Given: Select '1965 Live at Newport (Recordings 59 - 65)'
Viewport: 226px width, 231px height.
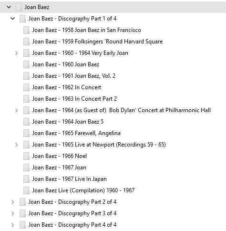Looking at the screenshot, I should point(99,145).
